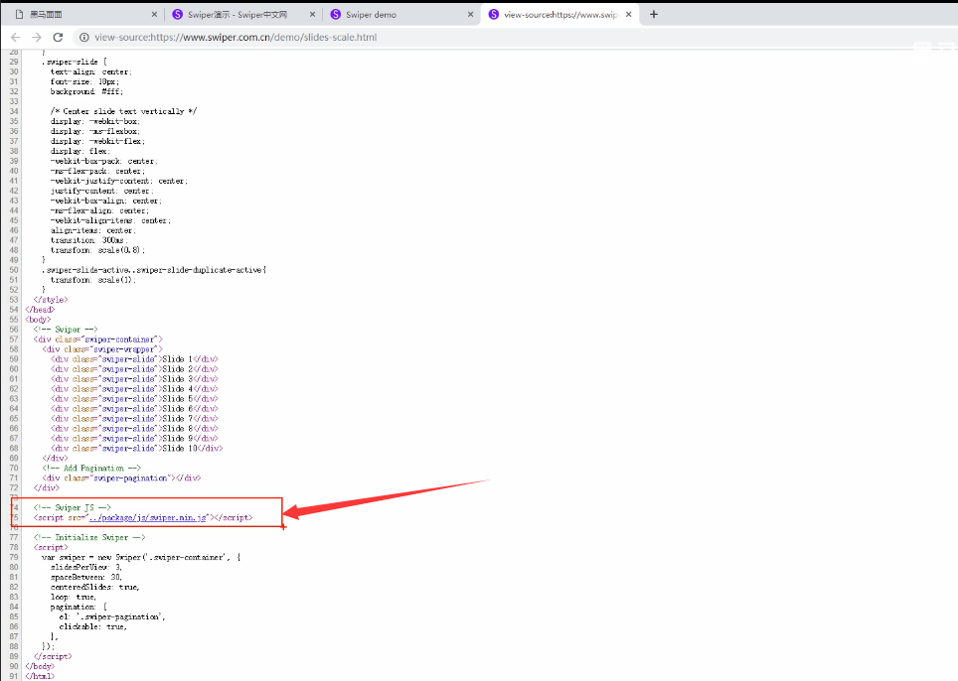The image size is (958, 681).
Task: Focus the address bar showing slides-scale.html URL
Action: [x=236, y=37]
